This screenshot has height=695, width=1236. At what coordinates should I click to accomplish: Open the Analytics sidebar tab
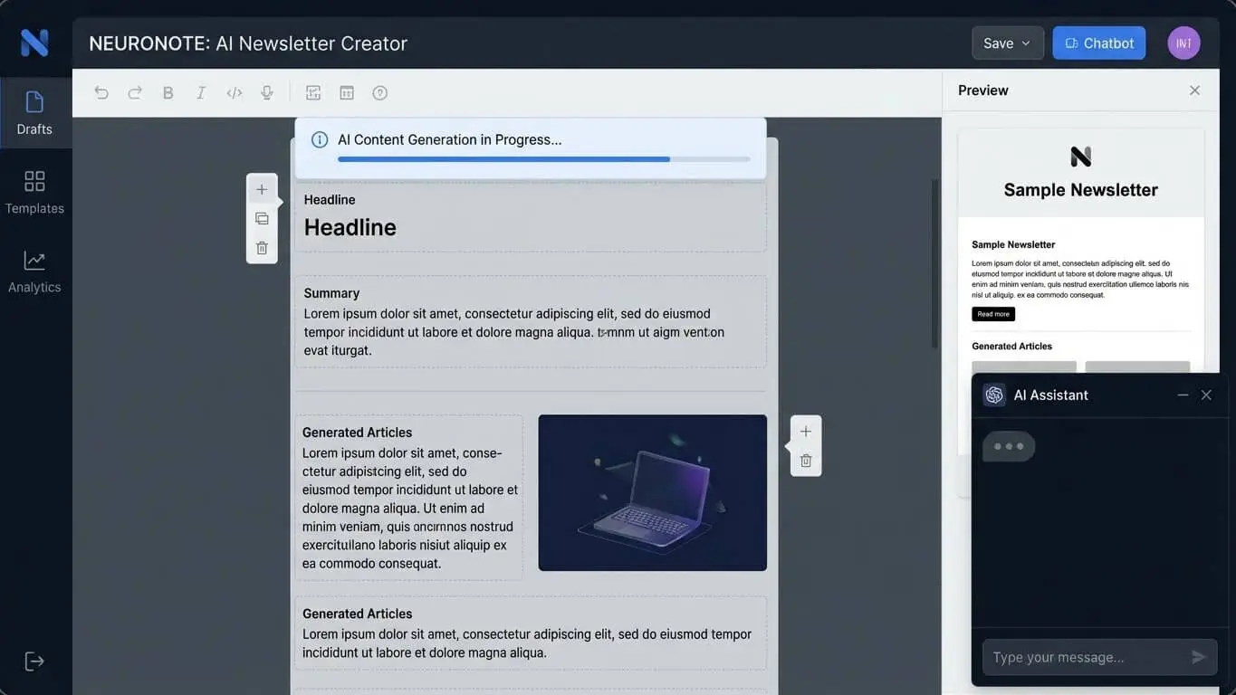[x=34, y=271]
